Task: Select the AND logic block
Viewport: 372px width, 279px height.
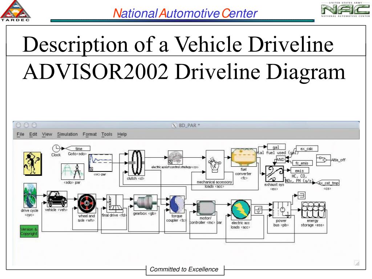Action: click(280, 160)
